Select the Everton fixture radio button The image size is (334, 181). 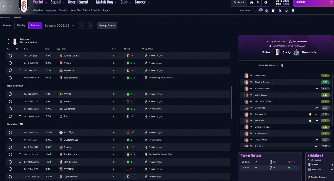[x=10, y=101]
